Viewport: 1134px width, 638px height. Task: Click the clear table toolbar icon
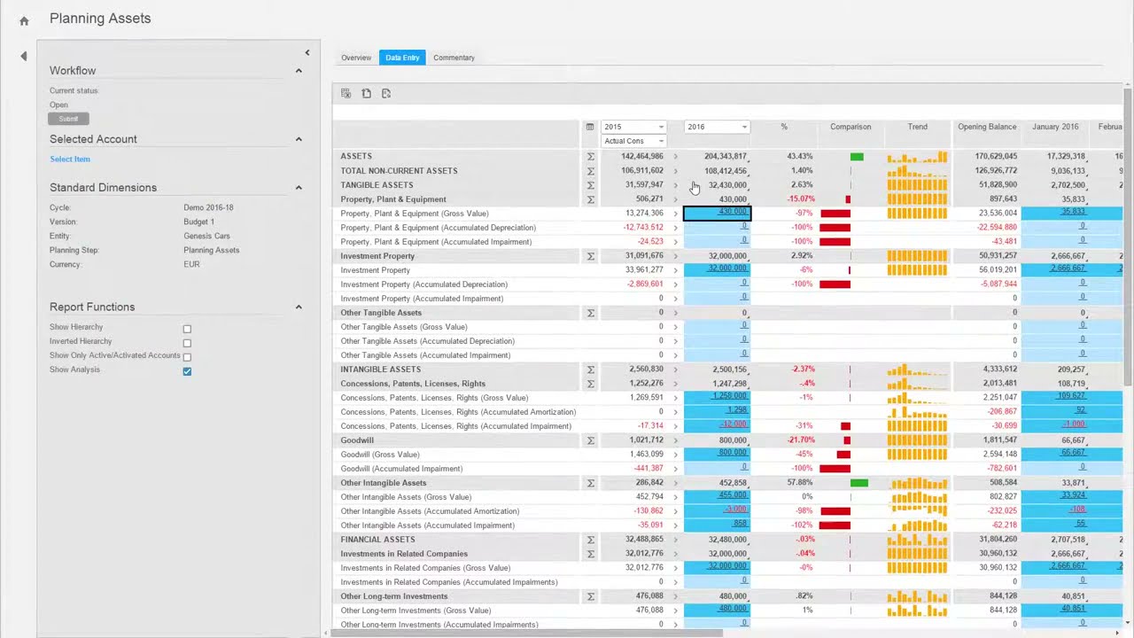pos(346,93)
